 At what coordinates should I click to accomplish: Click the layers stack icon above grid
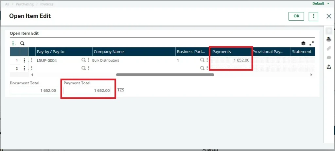(303, 43)
